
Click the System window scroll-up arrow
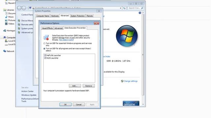click(x=143, y=13)
